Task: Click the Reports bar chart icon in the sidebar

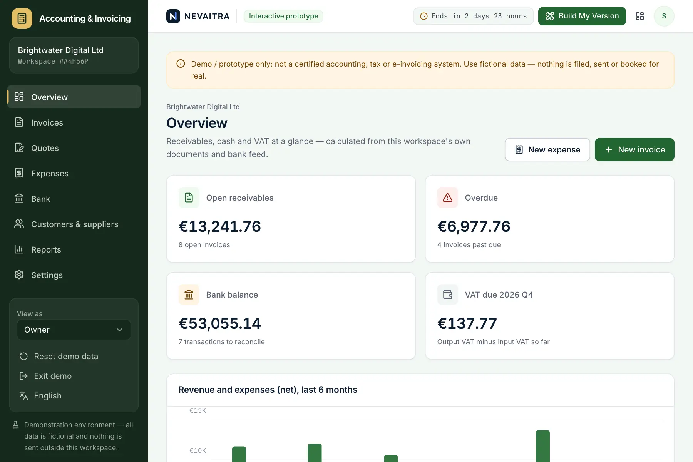Action: pos(19,249)
